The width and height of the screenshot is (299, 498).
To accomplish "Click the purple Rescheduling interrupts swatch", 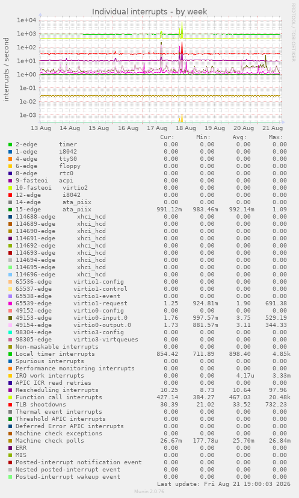I will pos(10,390).
